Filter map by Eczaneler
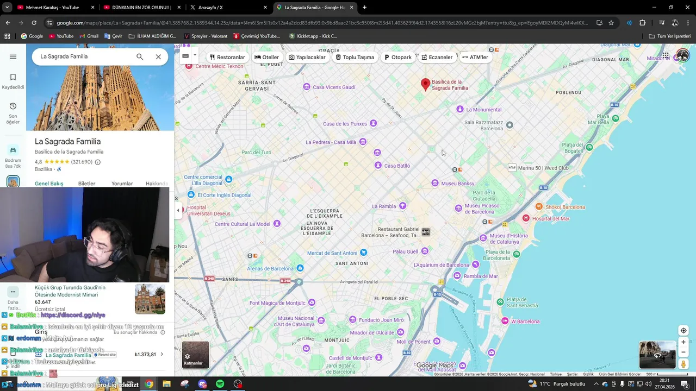Viewport: 696px width, 391px height. [437, 57]
